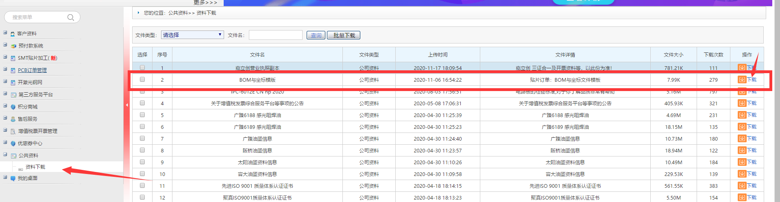This screenshot has width=780, height=202.
Task: Check the checkbox for row 2 BOM与坐标模版
Action: click(142, 80)
